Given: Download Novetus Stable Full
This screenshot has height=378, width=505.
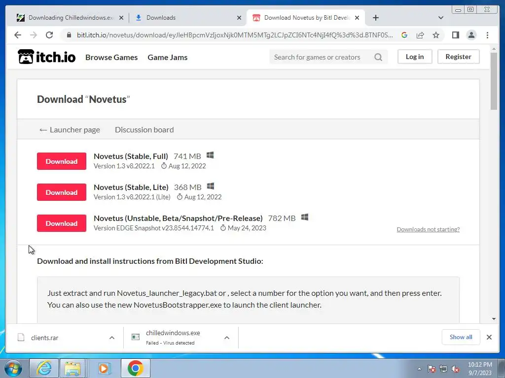Looking at the screenshot, I should pos(62,161).
